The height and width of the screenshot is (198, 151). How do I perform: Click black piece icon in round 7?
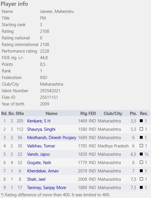(141, 171)
